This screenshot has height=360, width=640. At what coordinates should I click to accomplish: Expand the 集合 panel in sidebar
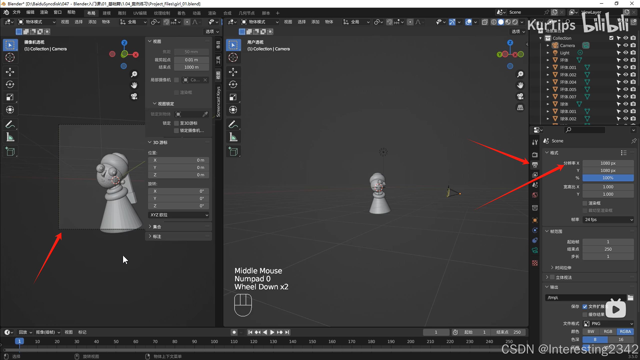point(157,227)
